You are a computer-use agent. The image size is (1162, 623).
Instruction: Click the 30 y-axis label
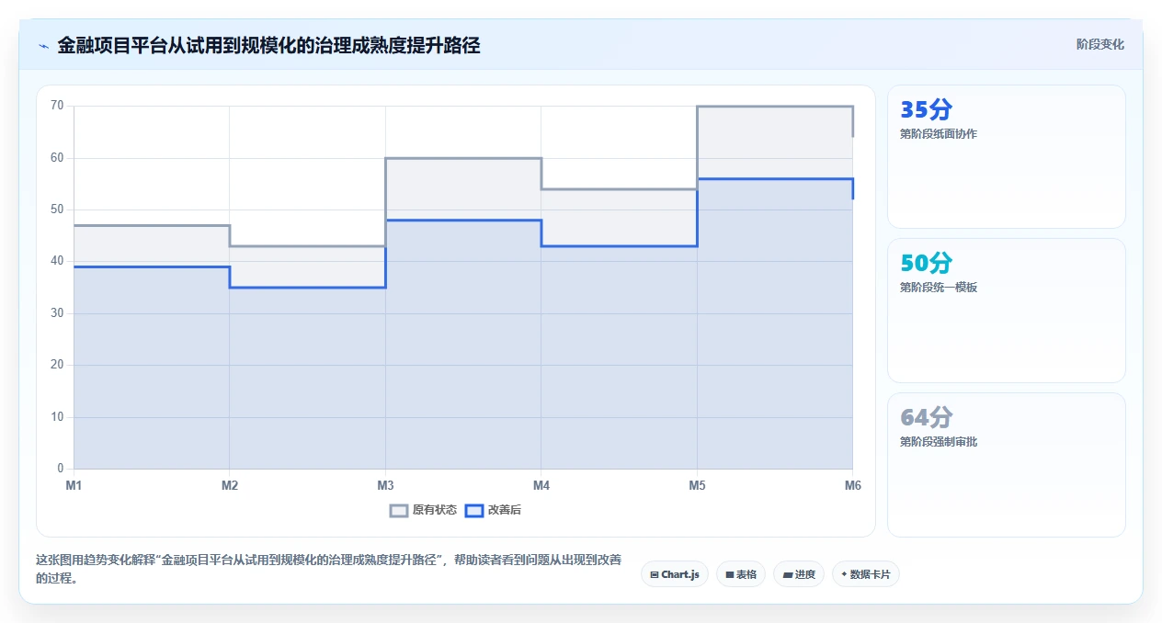(x=57, y=313)
